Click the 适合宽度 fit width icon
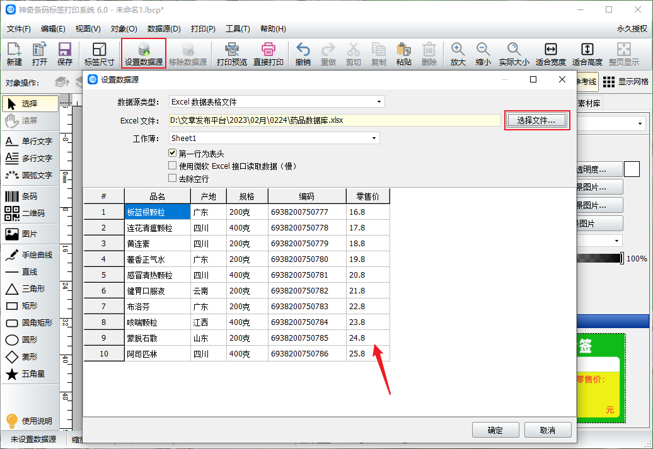 pos(550,54)
